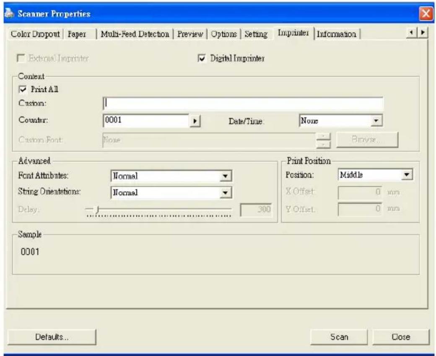Open the Counter arrow menu button
Viewport: 436px width, 356px height.
(x=195, y=121)
